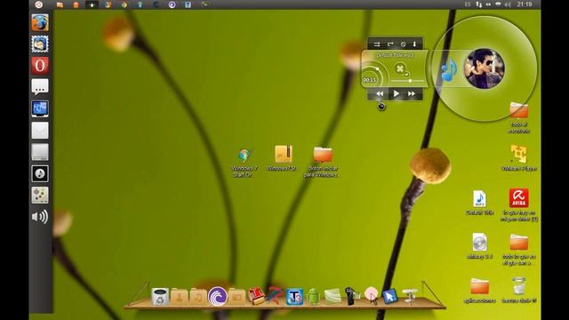569x320 pixels.
Task: Open the red book icon on dock
Action: click(256, 296)
